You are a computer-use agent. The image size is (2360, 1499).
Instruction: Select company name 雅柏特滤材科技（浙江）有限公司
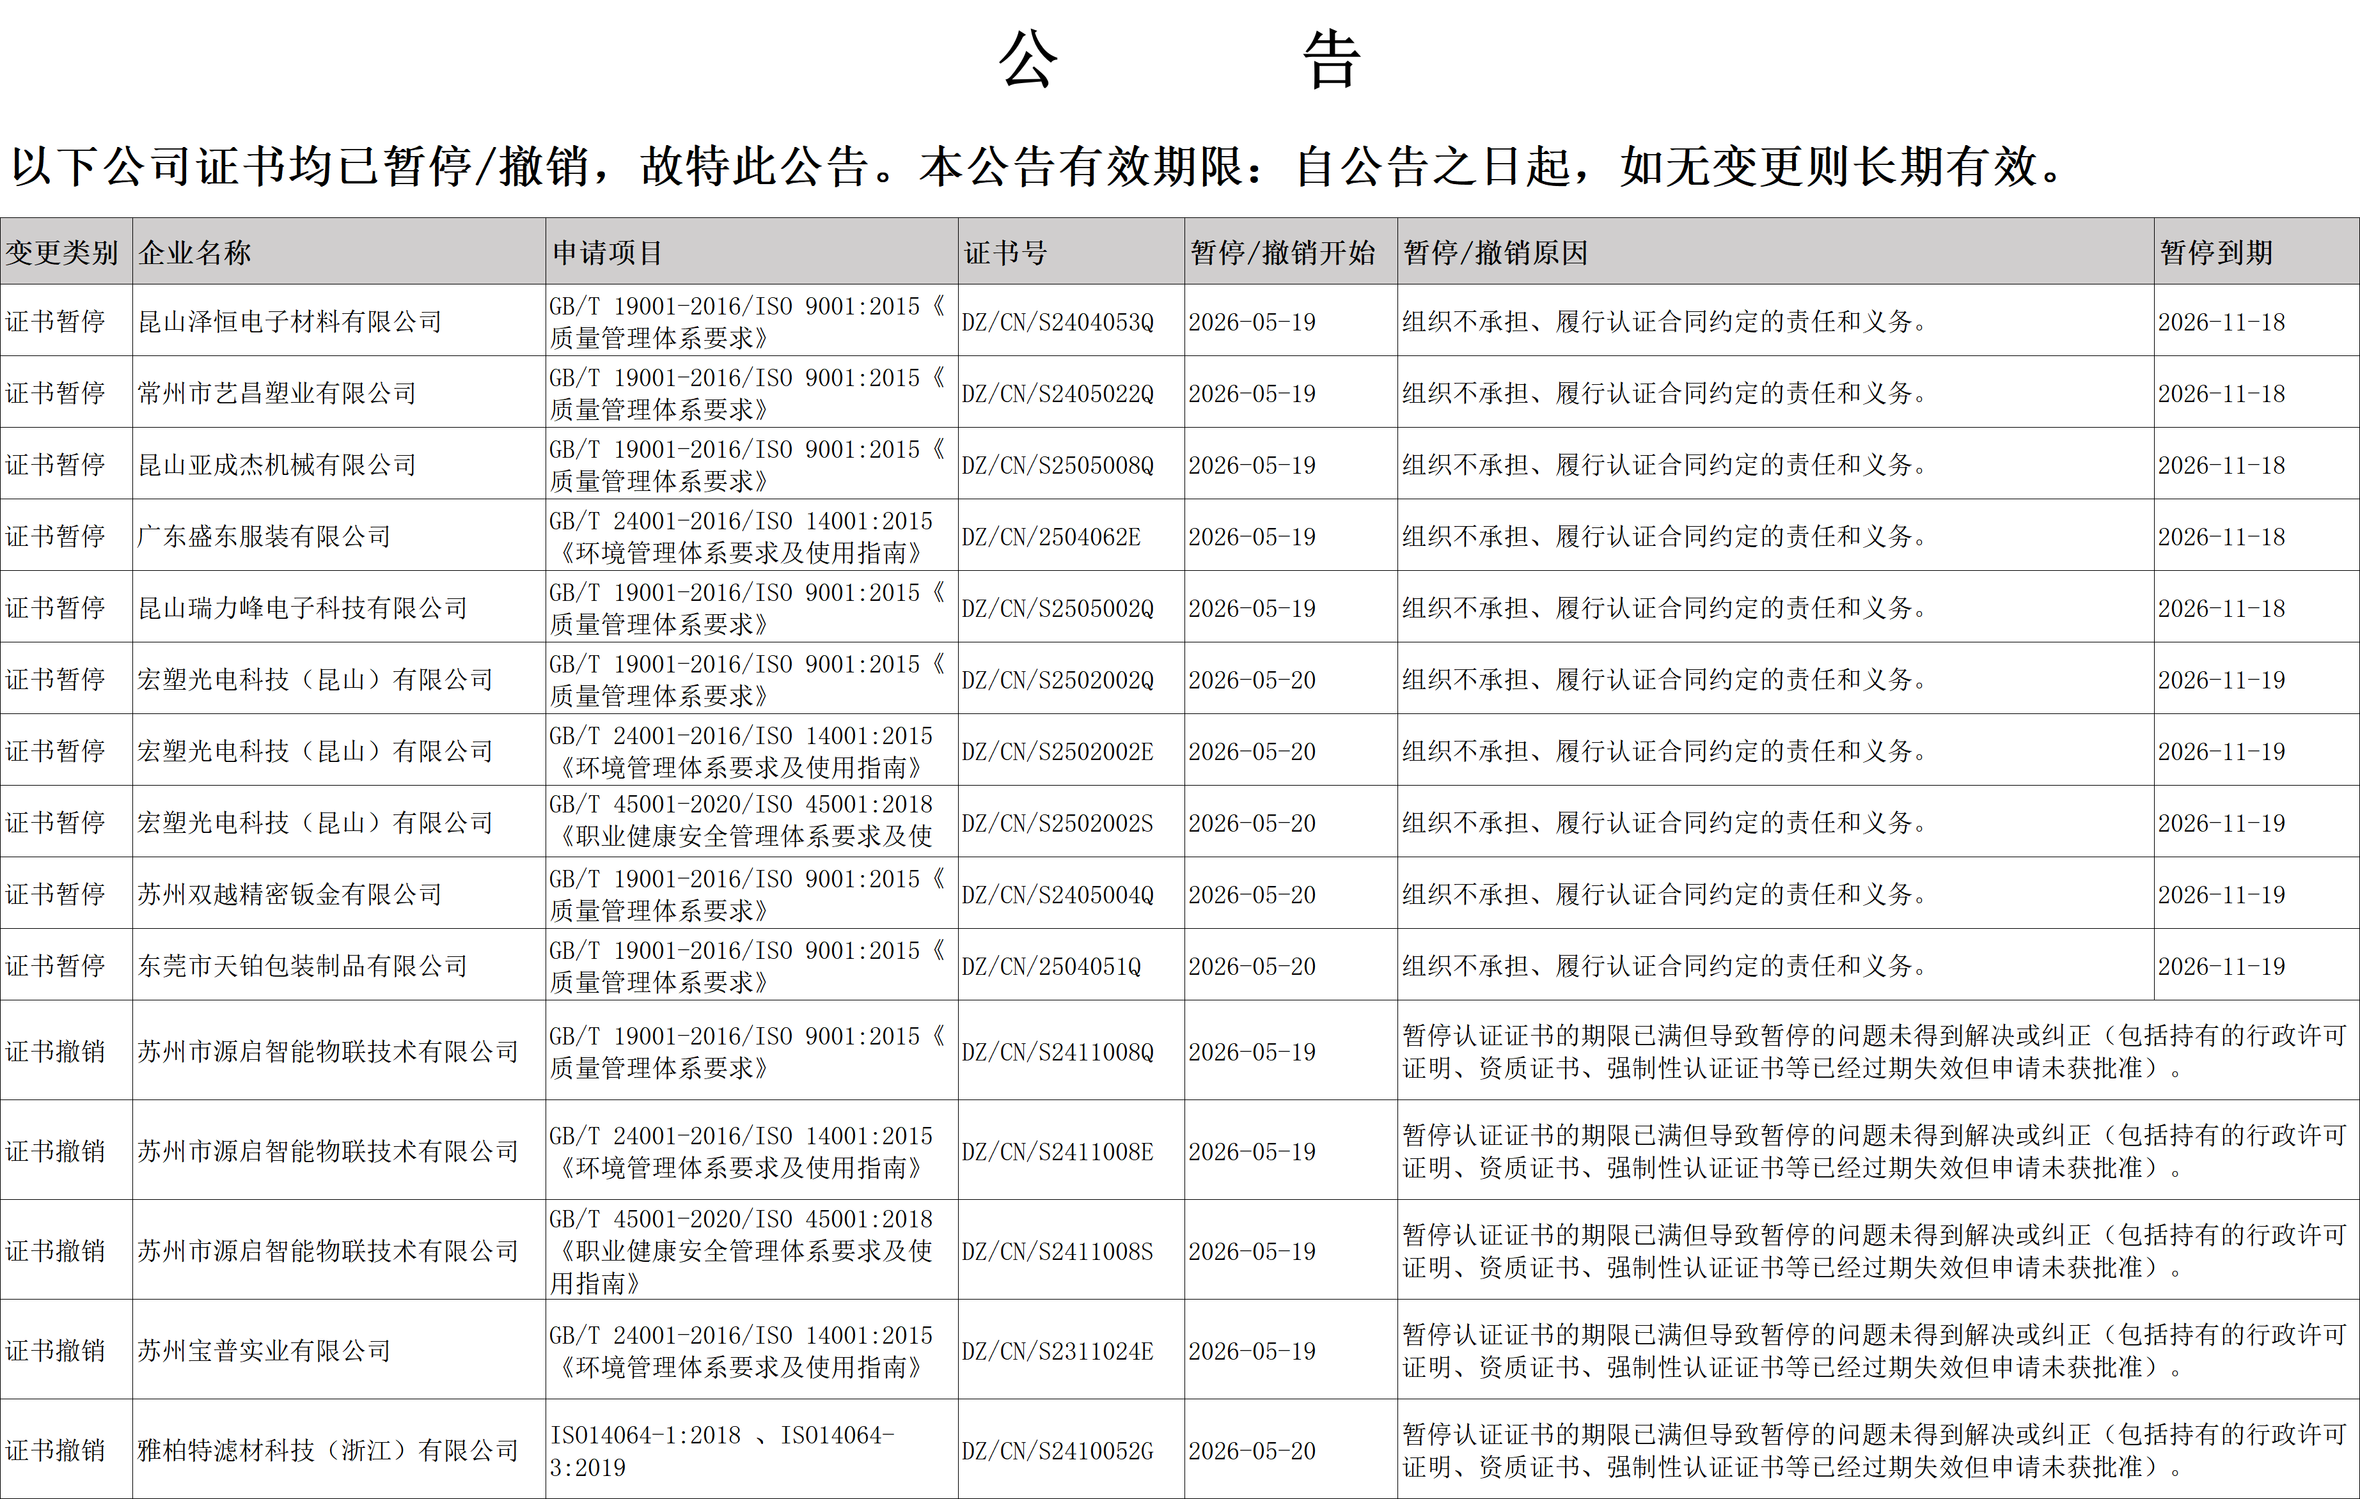328,1450
